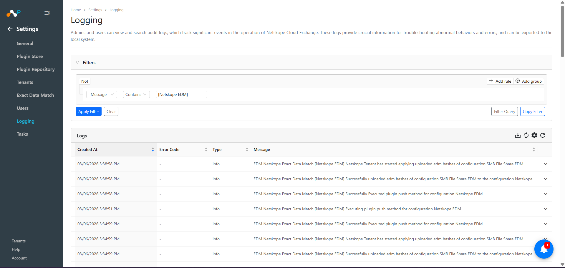Click the Filter Query button
The image size is (565, 268).
pos(505,111)
